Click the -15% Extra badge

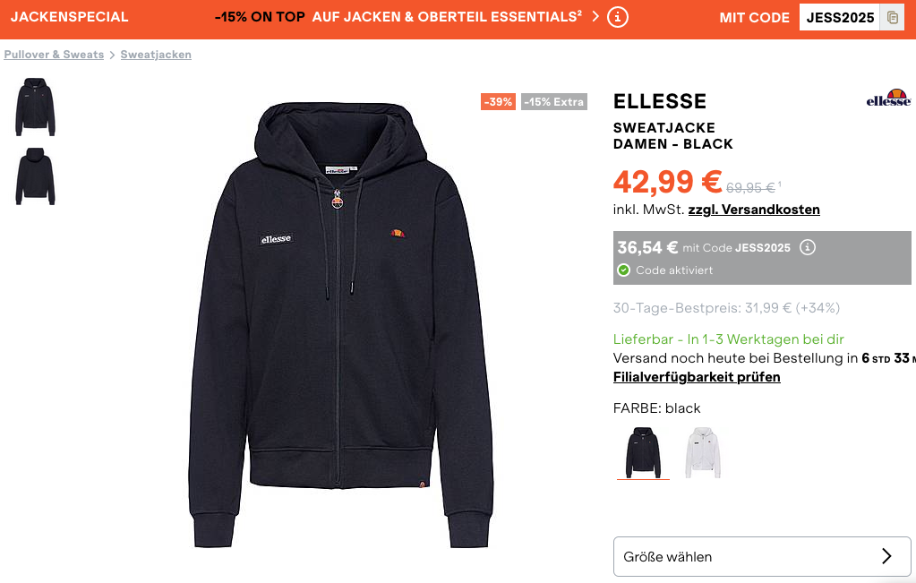pyautogui.click(x=553, y=102)
